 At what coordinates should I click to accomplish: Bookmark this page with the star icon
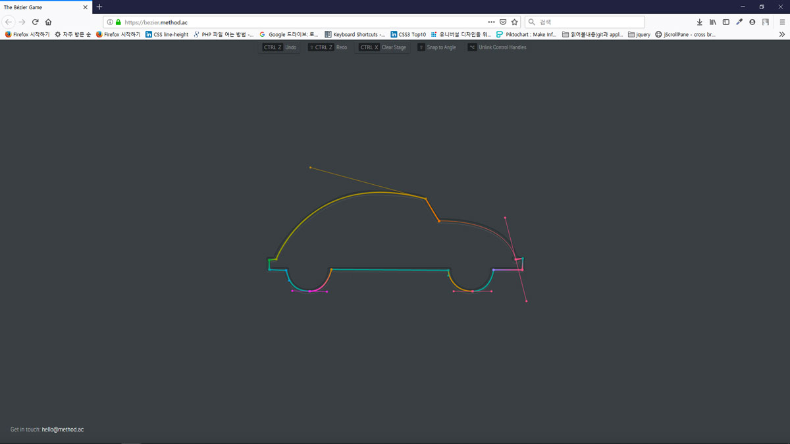click(x=515, y=22)
